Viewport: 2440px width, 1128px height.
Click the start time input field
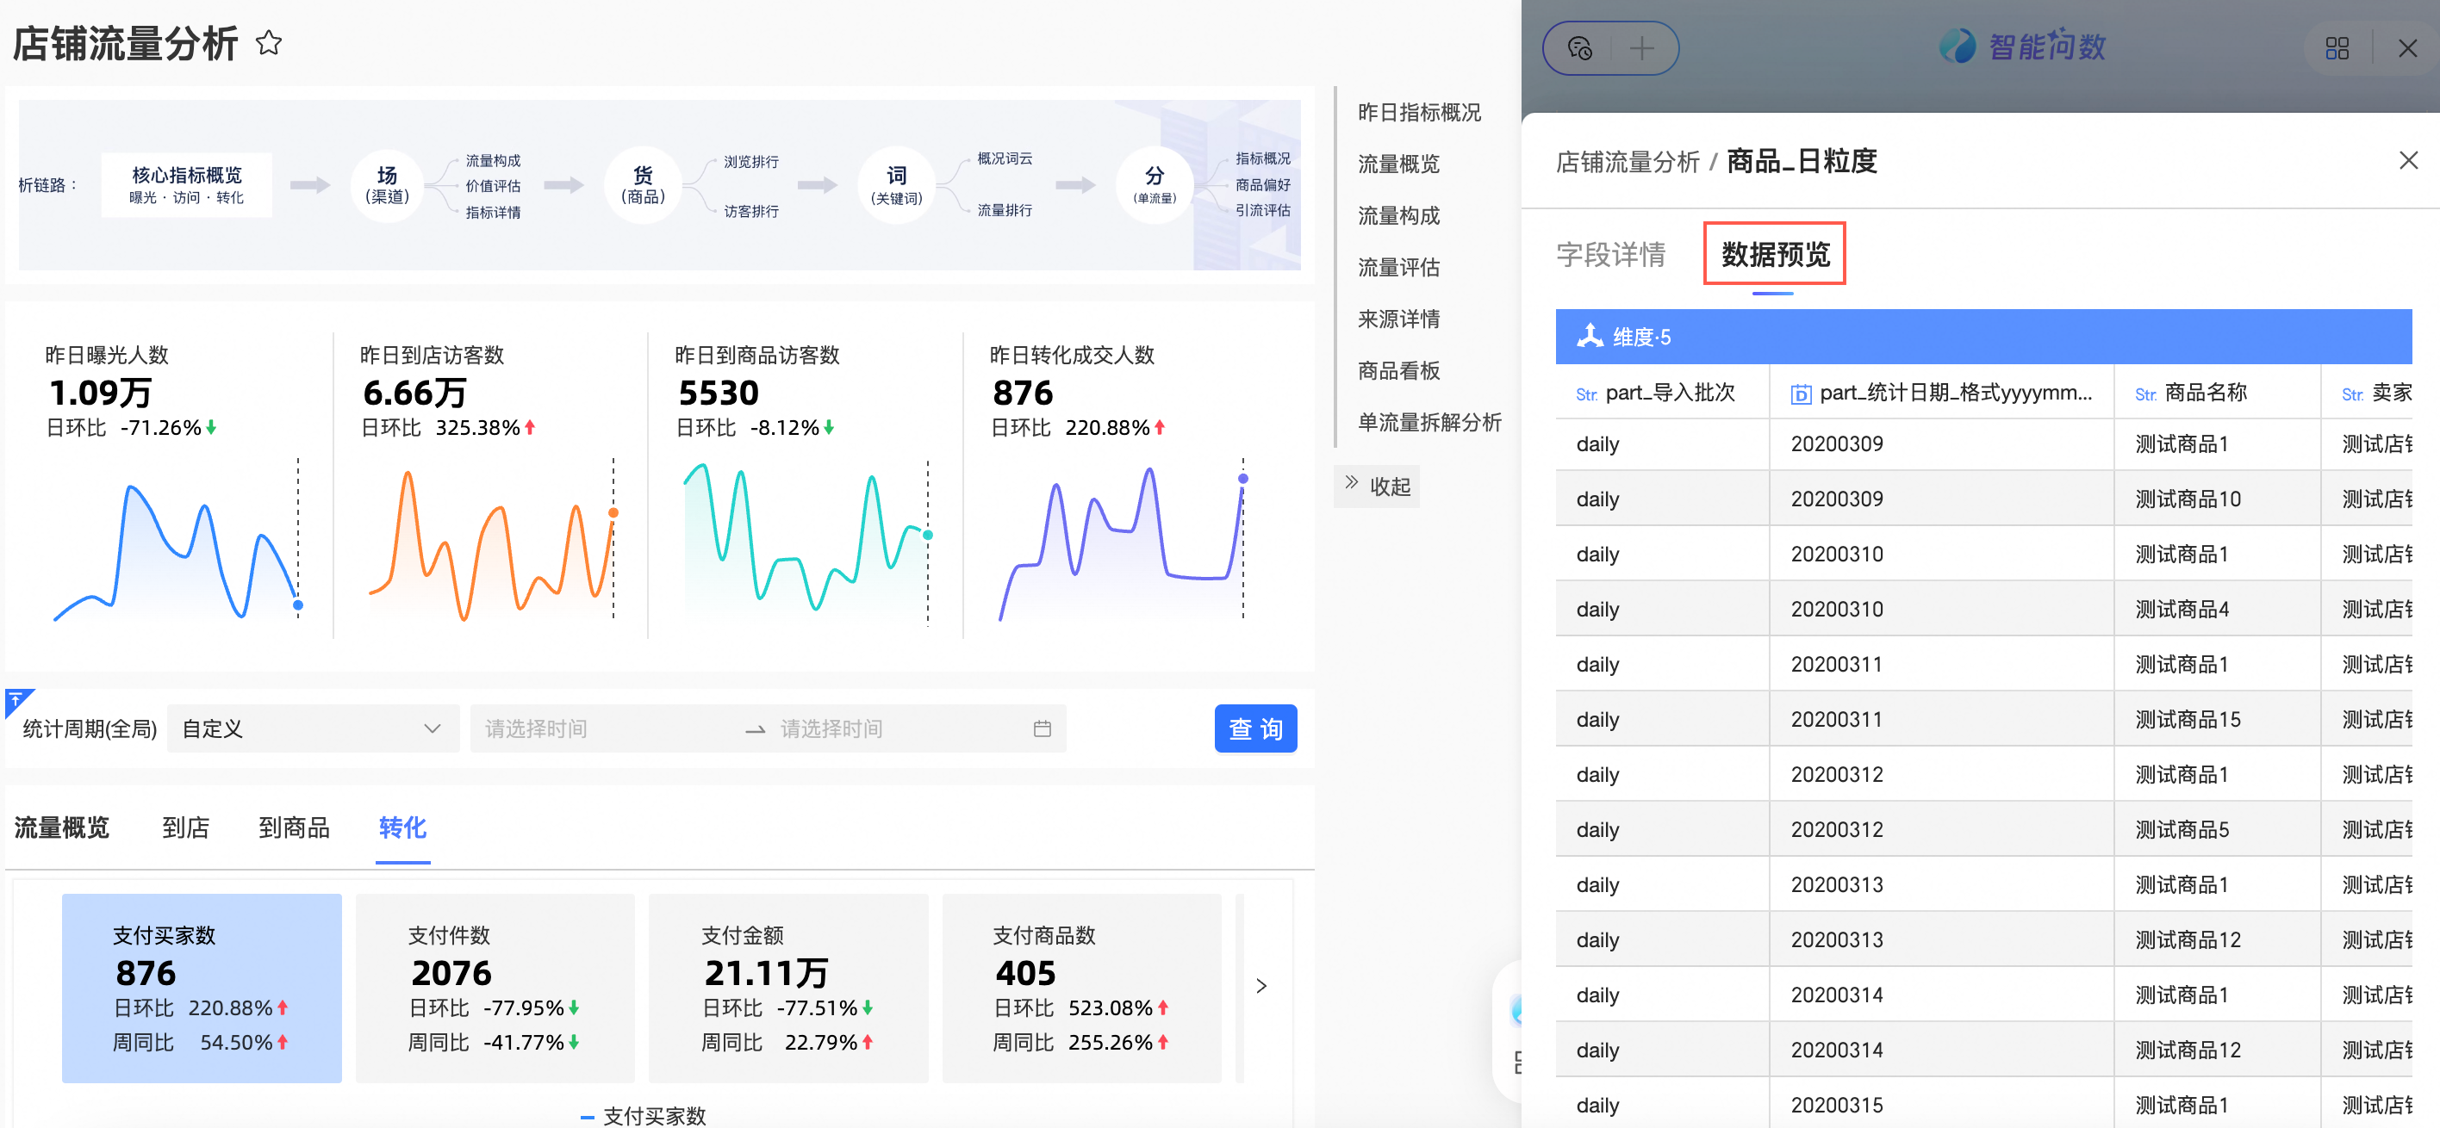click(607, 728)
